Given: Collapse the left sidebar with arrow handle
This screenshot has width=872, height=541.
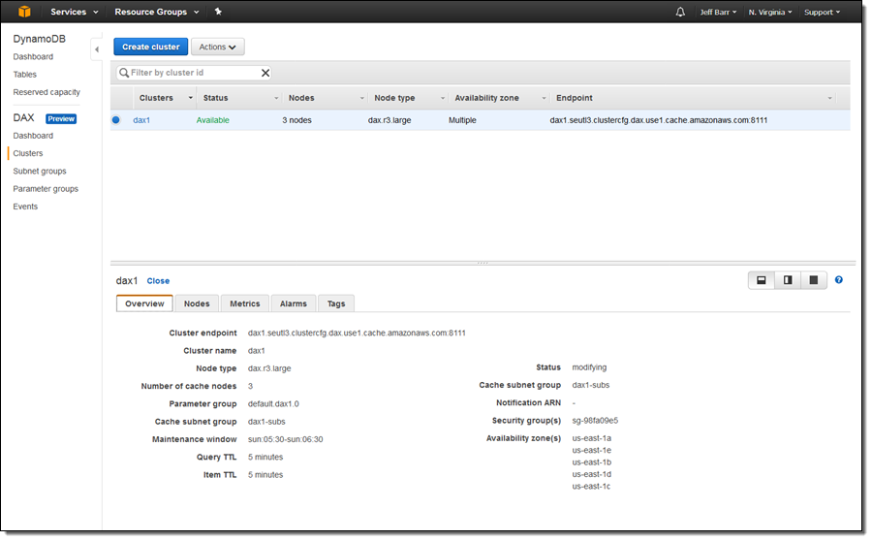Looking at the screenshot, I should tap(96, 49).
